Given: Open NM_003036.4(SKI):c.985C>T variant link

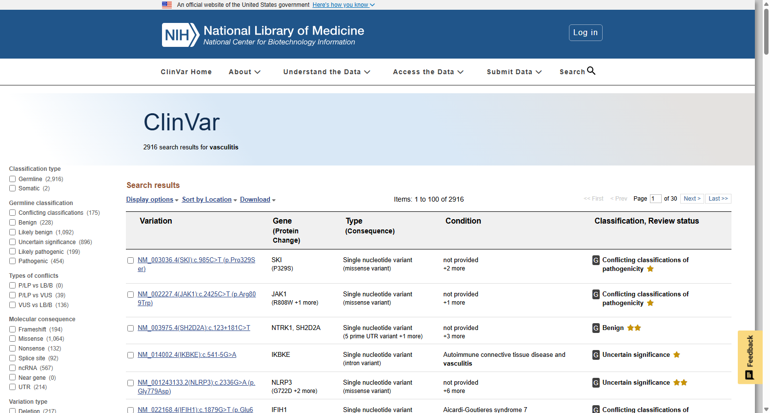Looking at the screenshot, I should tap(196, 265).
